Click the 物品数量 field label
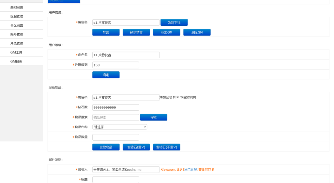The height and width of the screenshot is (183, 334). point(81,137)
